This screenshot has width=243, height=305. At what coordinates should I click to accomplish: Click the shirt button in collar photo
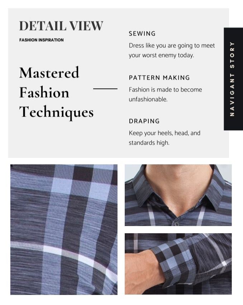177,224
